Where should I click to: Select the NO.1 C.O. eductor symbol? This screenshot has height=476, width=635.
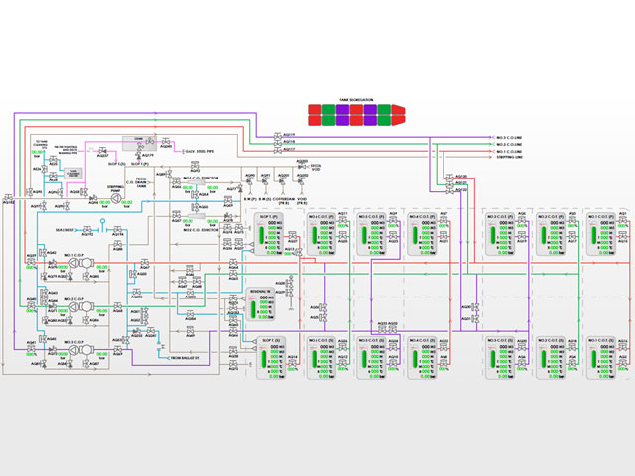[197, 182]
